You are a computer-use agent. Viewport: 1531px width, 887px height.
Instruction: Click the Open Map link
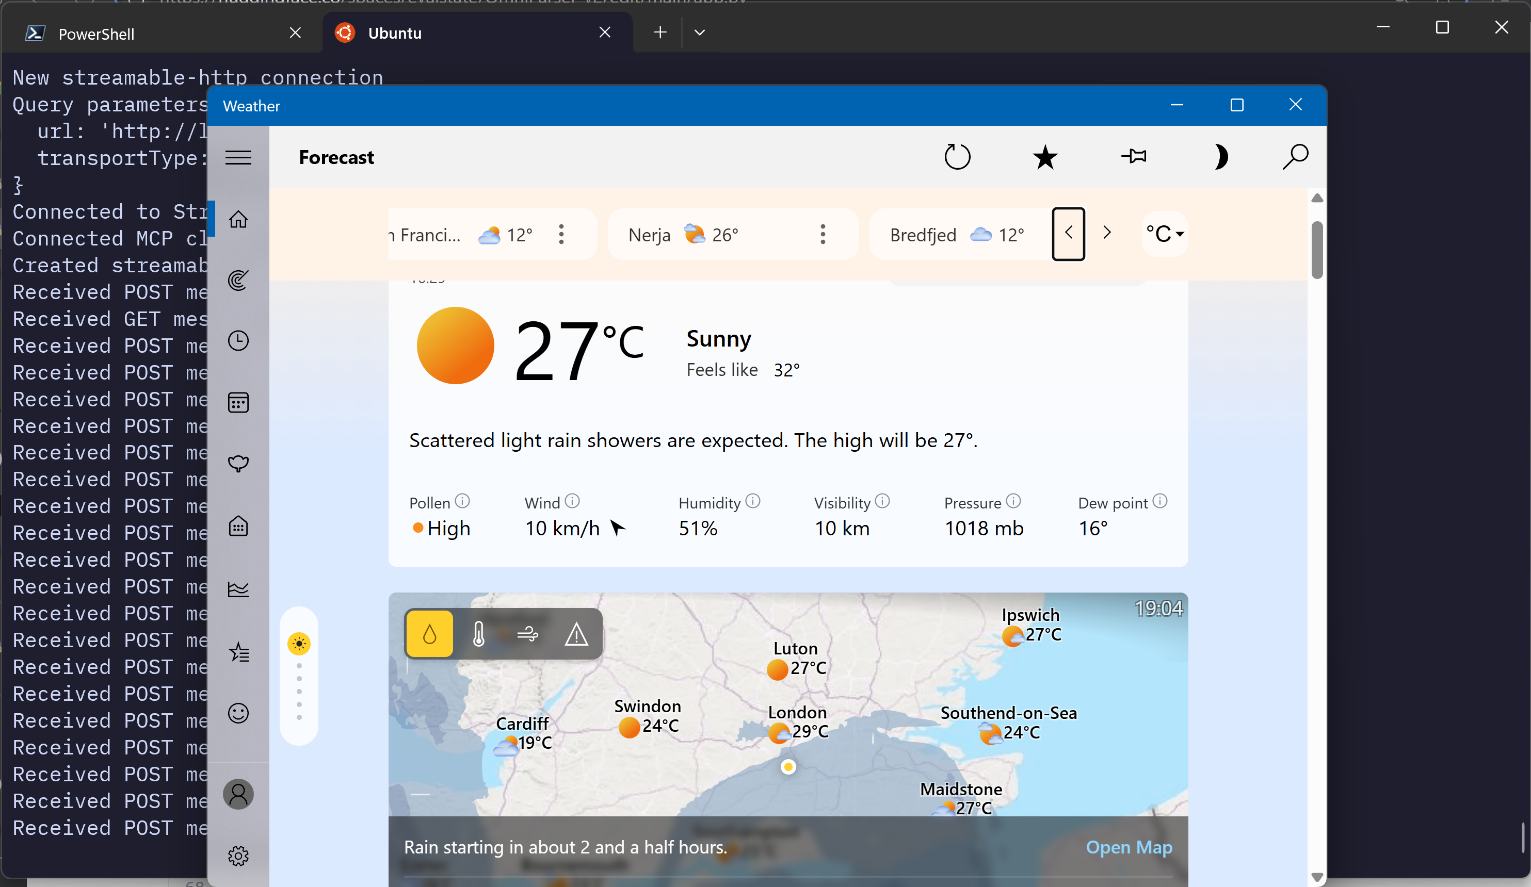tap(1128, 847)
